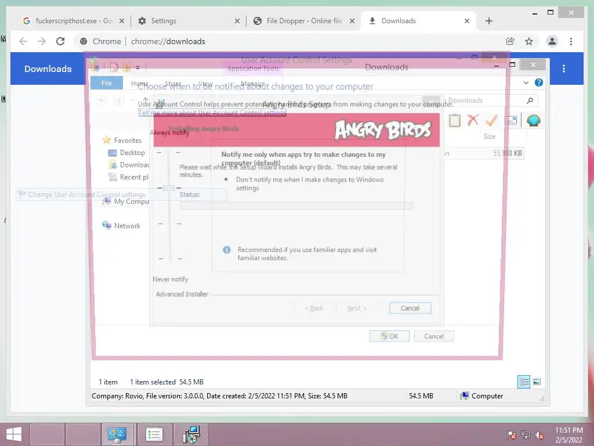The image size is (594, 446).
Task: Click the Action Center flag tray icon
Action: (x=512, y=434)
